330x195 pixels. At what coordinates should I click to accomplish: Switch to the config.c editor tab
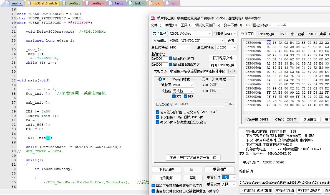coord(72,3)
